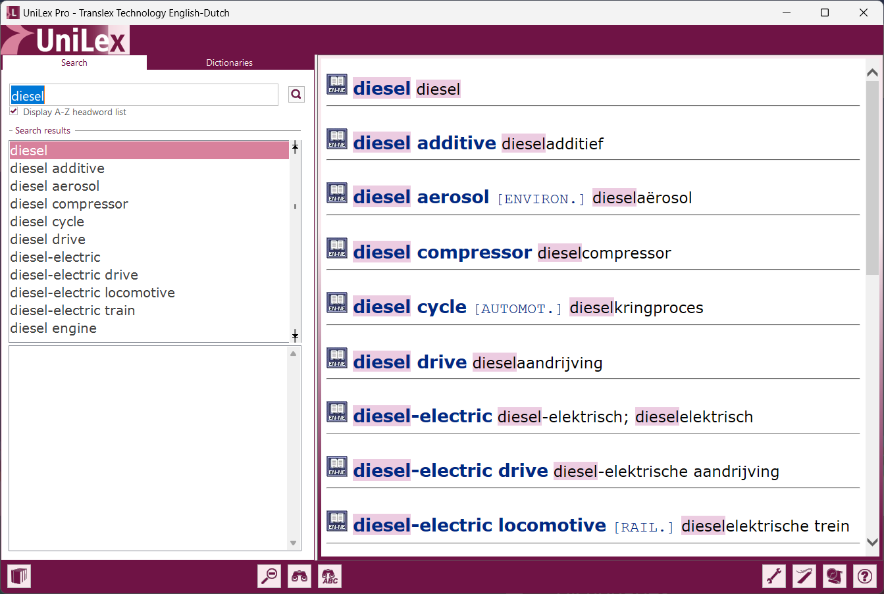
Task: Select 'diesel engine' in the search results
Action: pyautogui.click(x=53, y=328)
